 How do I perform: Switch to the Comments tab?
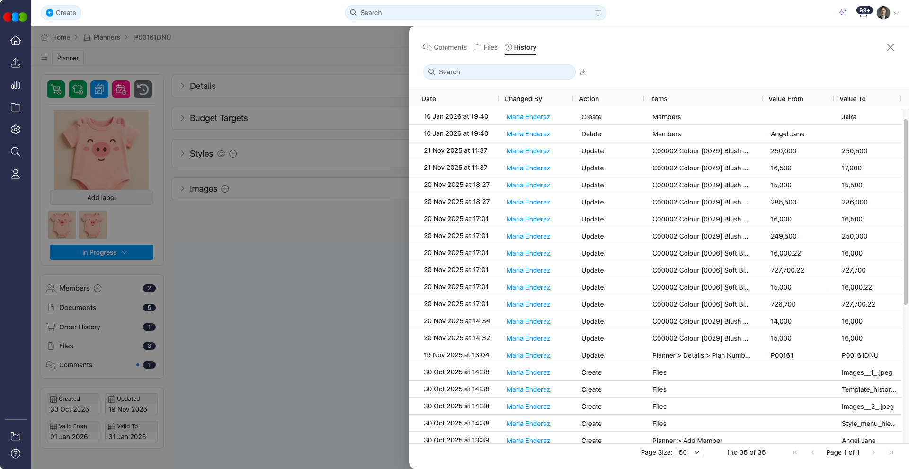tap(445, 47)
